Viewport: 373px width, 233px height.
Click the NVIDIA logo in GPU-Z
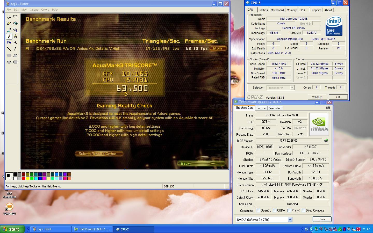click(319, 124)
